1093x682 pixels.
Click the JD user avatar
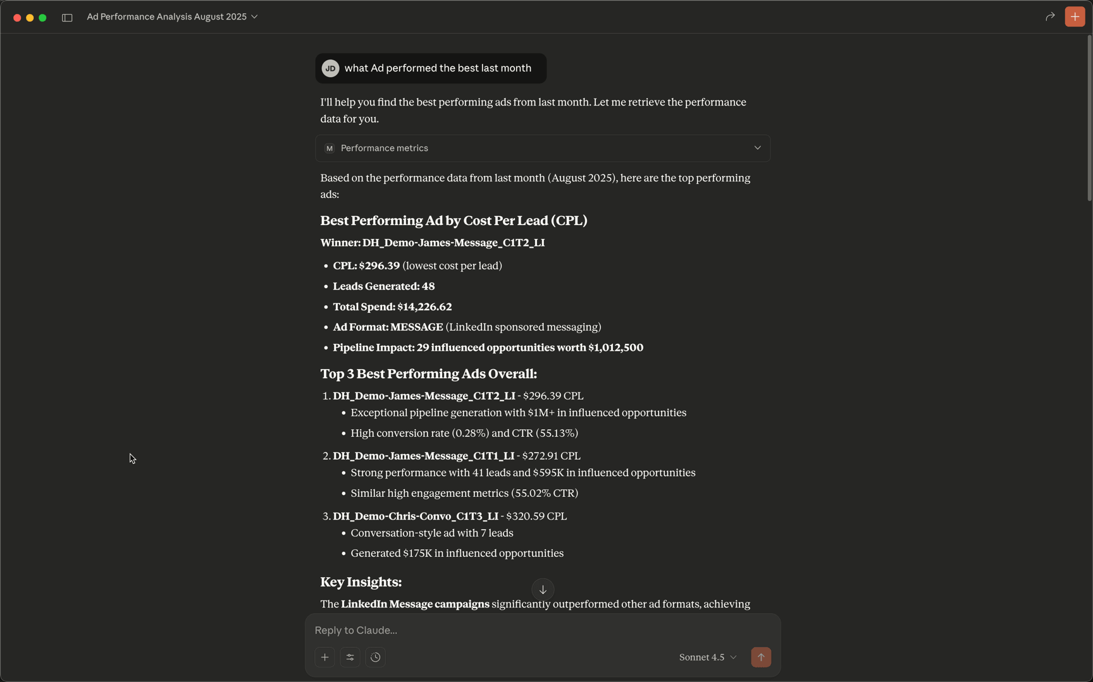click(330, 68)
